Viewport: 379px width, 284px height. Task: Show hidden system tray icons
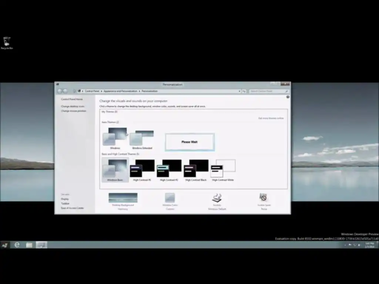click(x=345, y=245)
